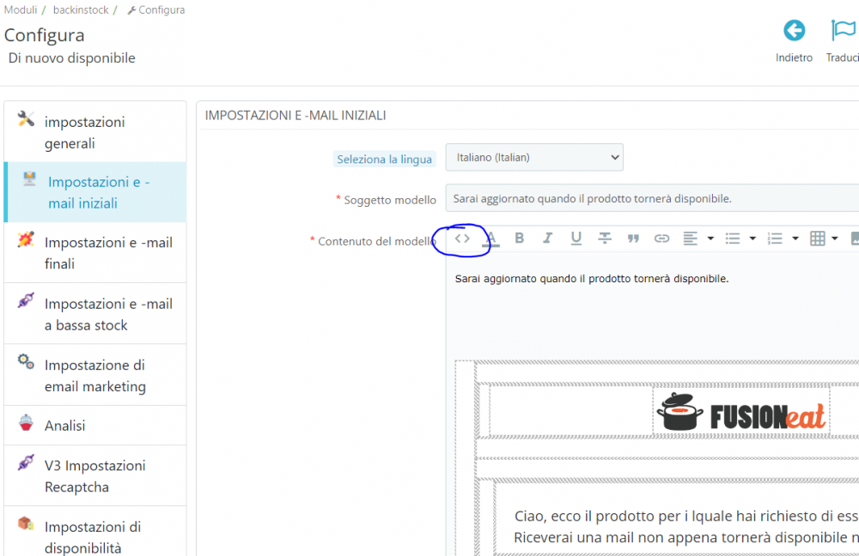The width and height of the screenshot is (859, 556).
Task: Click the editor text 'Sarai aggiornato quando...'
Action: (592, 279)
